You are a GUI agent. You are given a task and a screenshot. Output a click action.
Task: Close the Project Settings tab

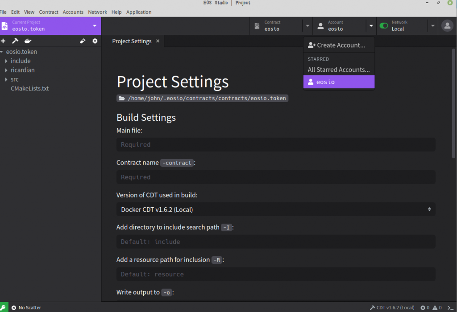(x=157, y=41)
